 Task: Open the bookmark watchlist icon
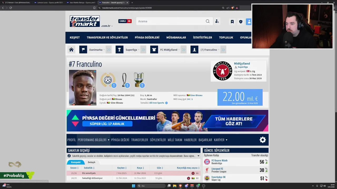coord(232,22)
